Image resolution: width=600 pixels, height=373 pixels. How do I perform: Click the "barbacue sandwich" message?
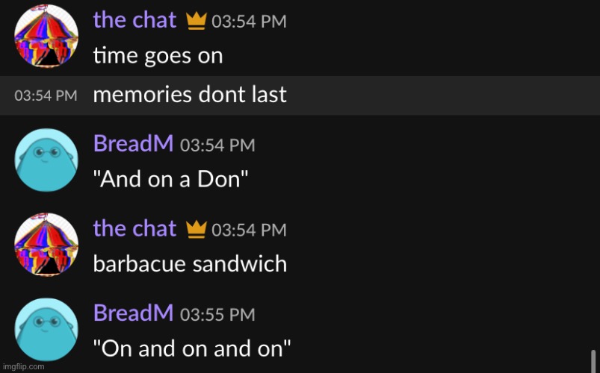190,263
